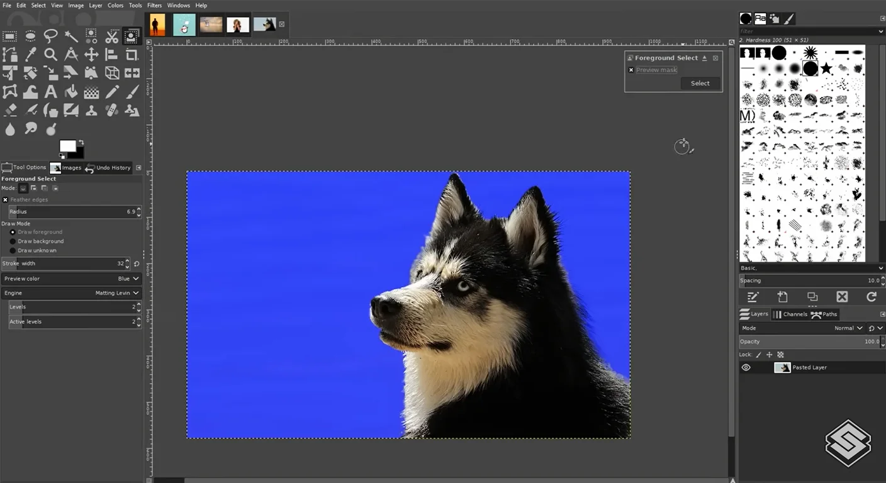886x483 pixels.
Task: Open the Preview color dropdown
Action: (71, 279)
